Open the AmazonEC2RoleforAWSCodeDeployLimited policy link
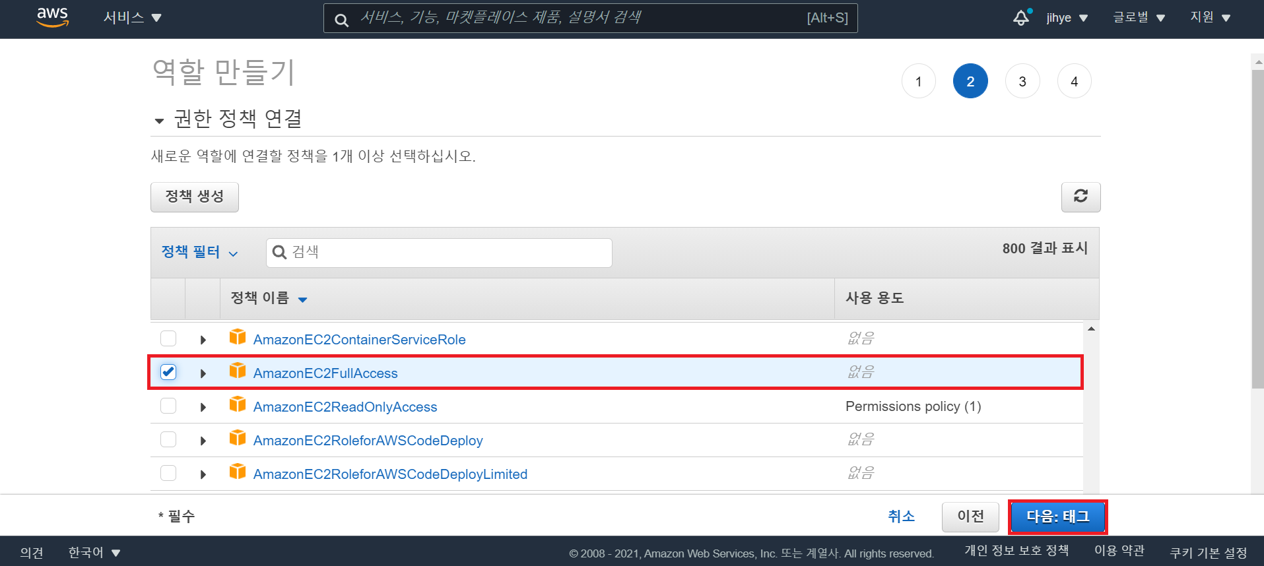This screenshot has height=566, width=1264. point(390,474)
